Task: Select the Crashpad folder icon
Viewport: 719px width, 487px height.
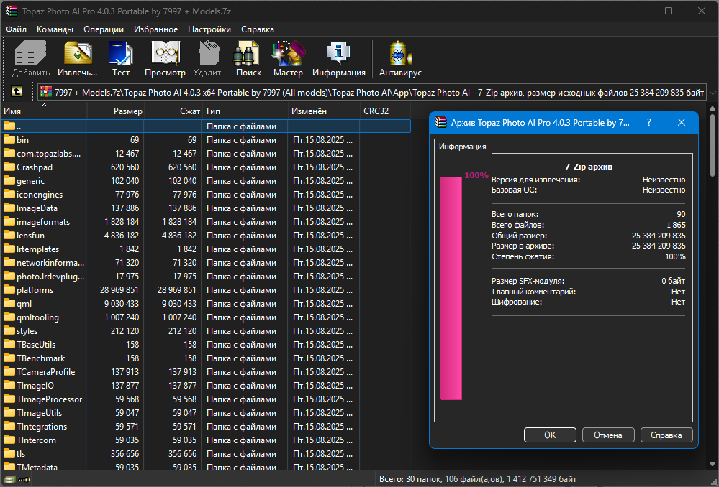Action: coord(9,167)
